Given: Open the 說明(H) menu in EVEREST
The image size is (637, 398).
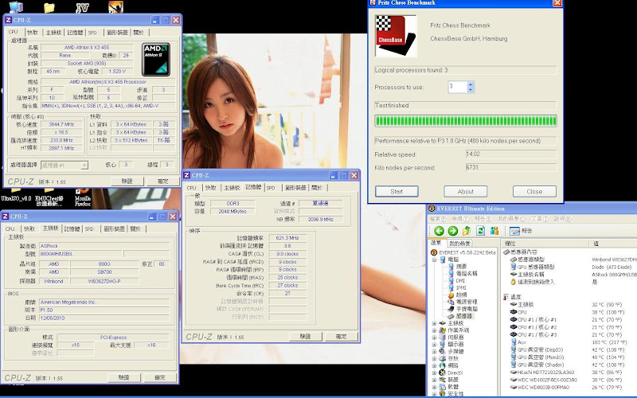Looking at the screenshot, I should pyautogui.click(x=563, y=219).
